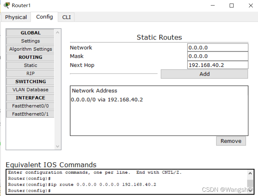Configure FastEthernet0/1 interface
258x196 pixels.
coord(30,114)
